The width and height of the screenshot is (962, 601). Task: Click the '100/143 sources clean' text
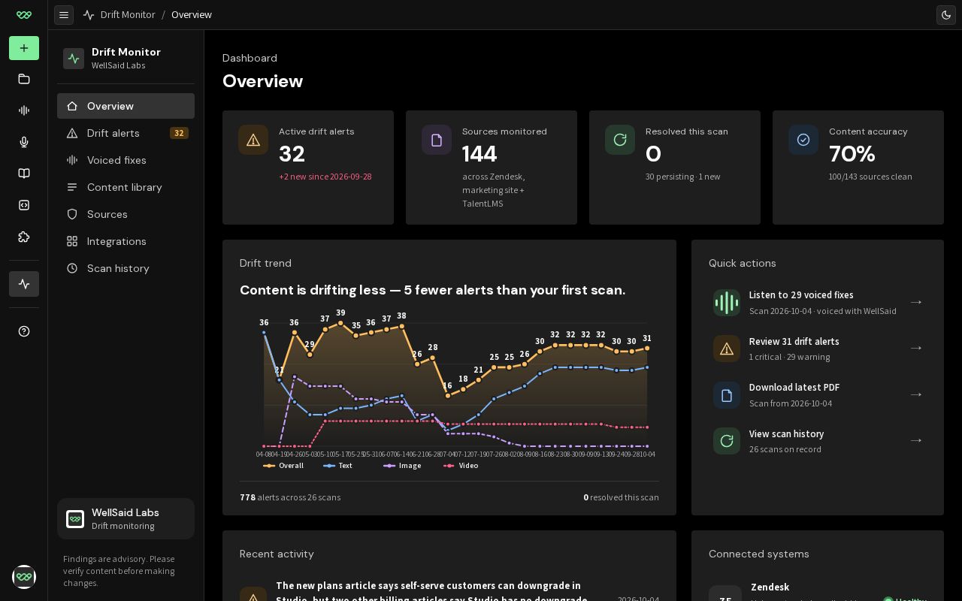[x=870, y=177]
